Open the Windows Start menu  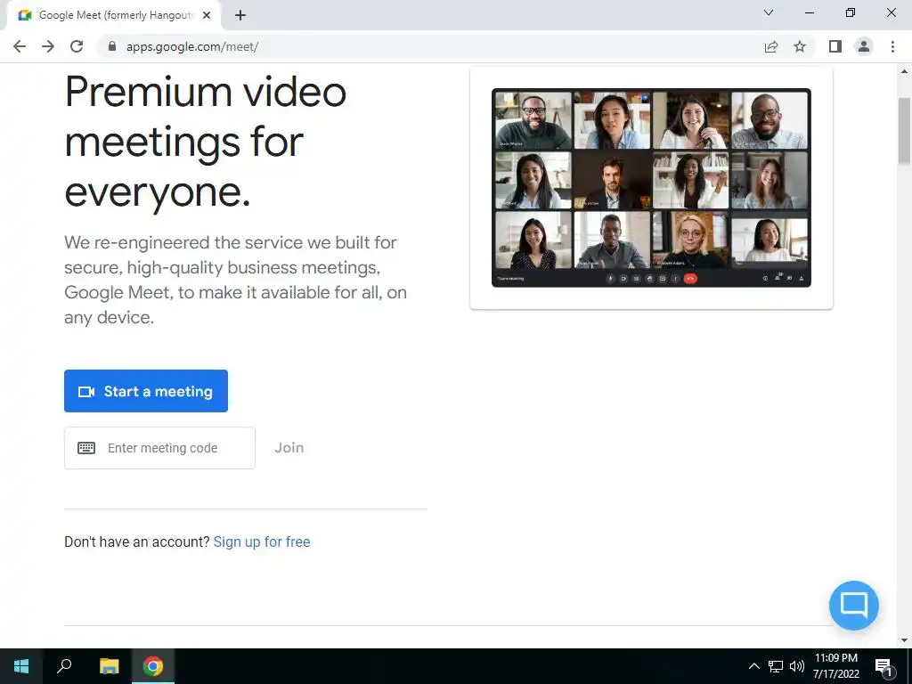(21, 666)
